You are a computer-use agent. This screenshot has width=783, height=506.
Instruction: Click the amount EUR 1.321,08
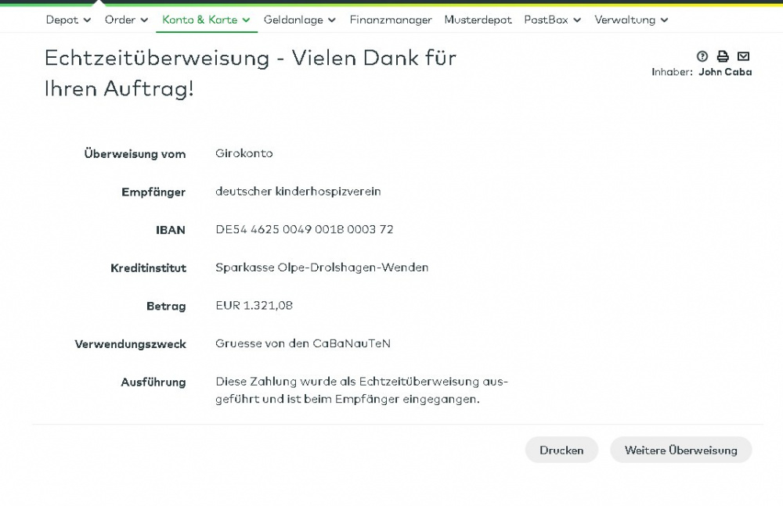254,306
